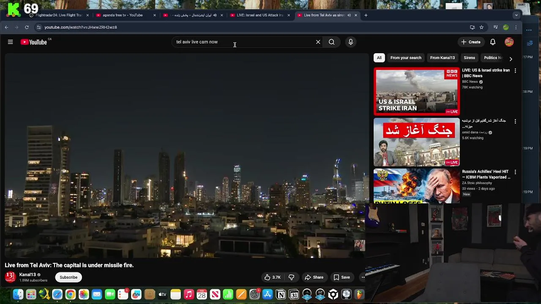The height and width of the screenshot is (304, 541).
Task: Open the BBC News video title link
Action: coord(486,73)
